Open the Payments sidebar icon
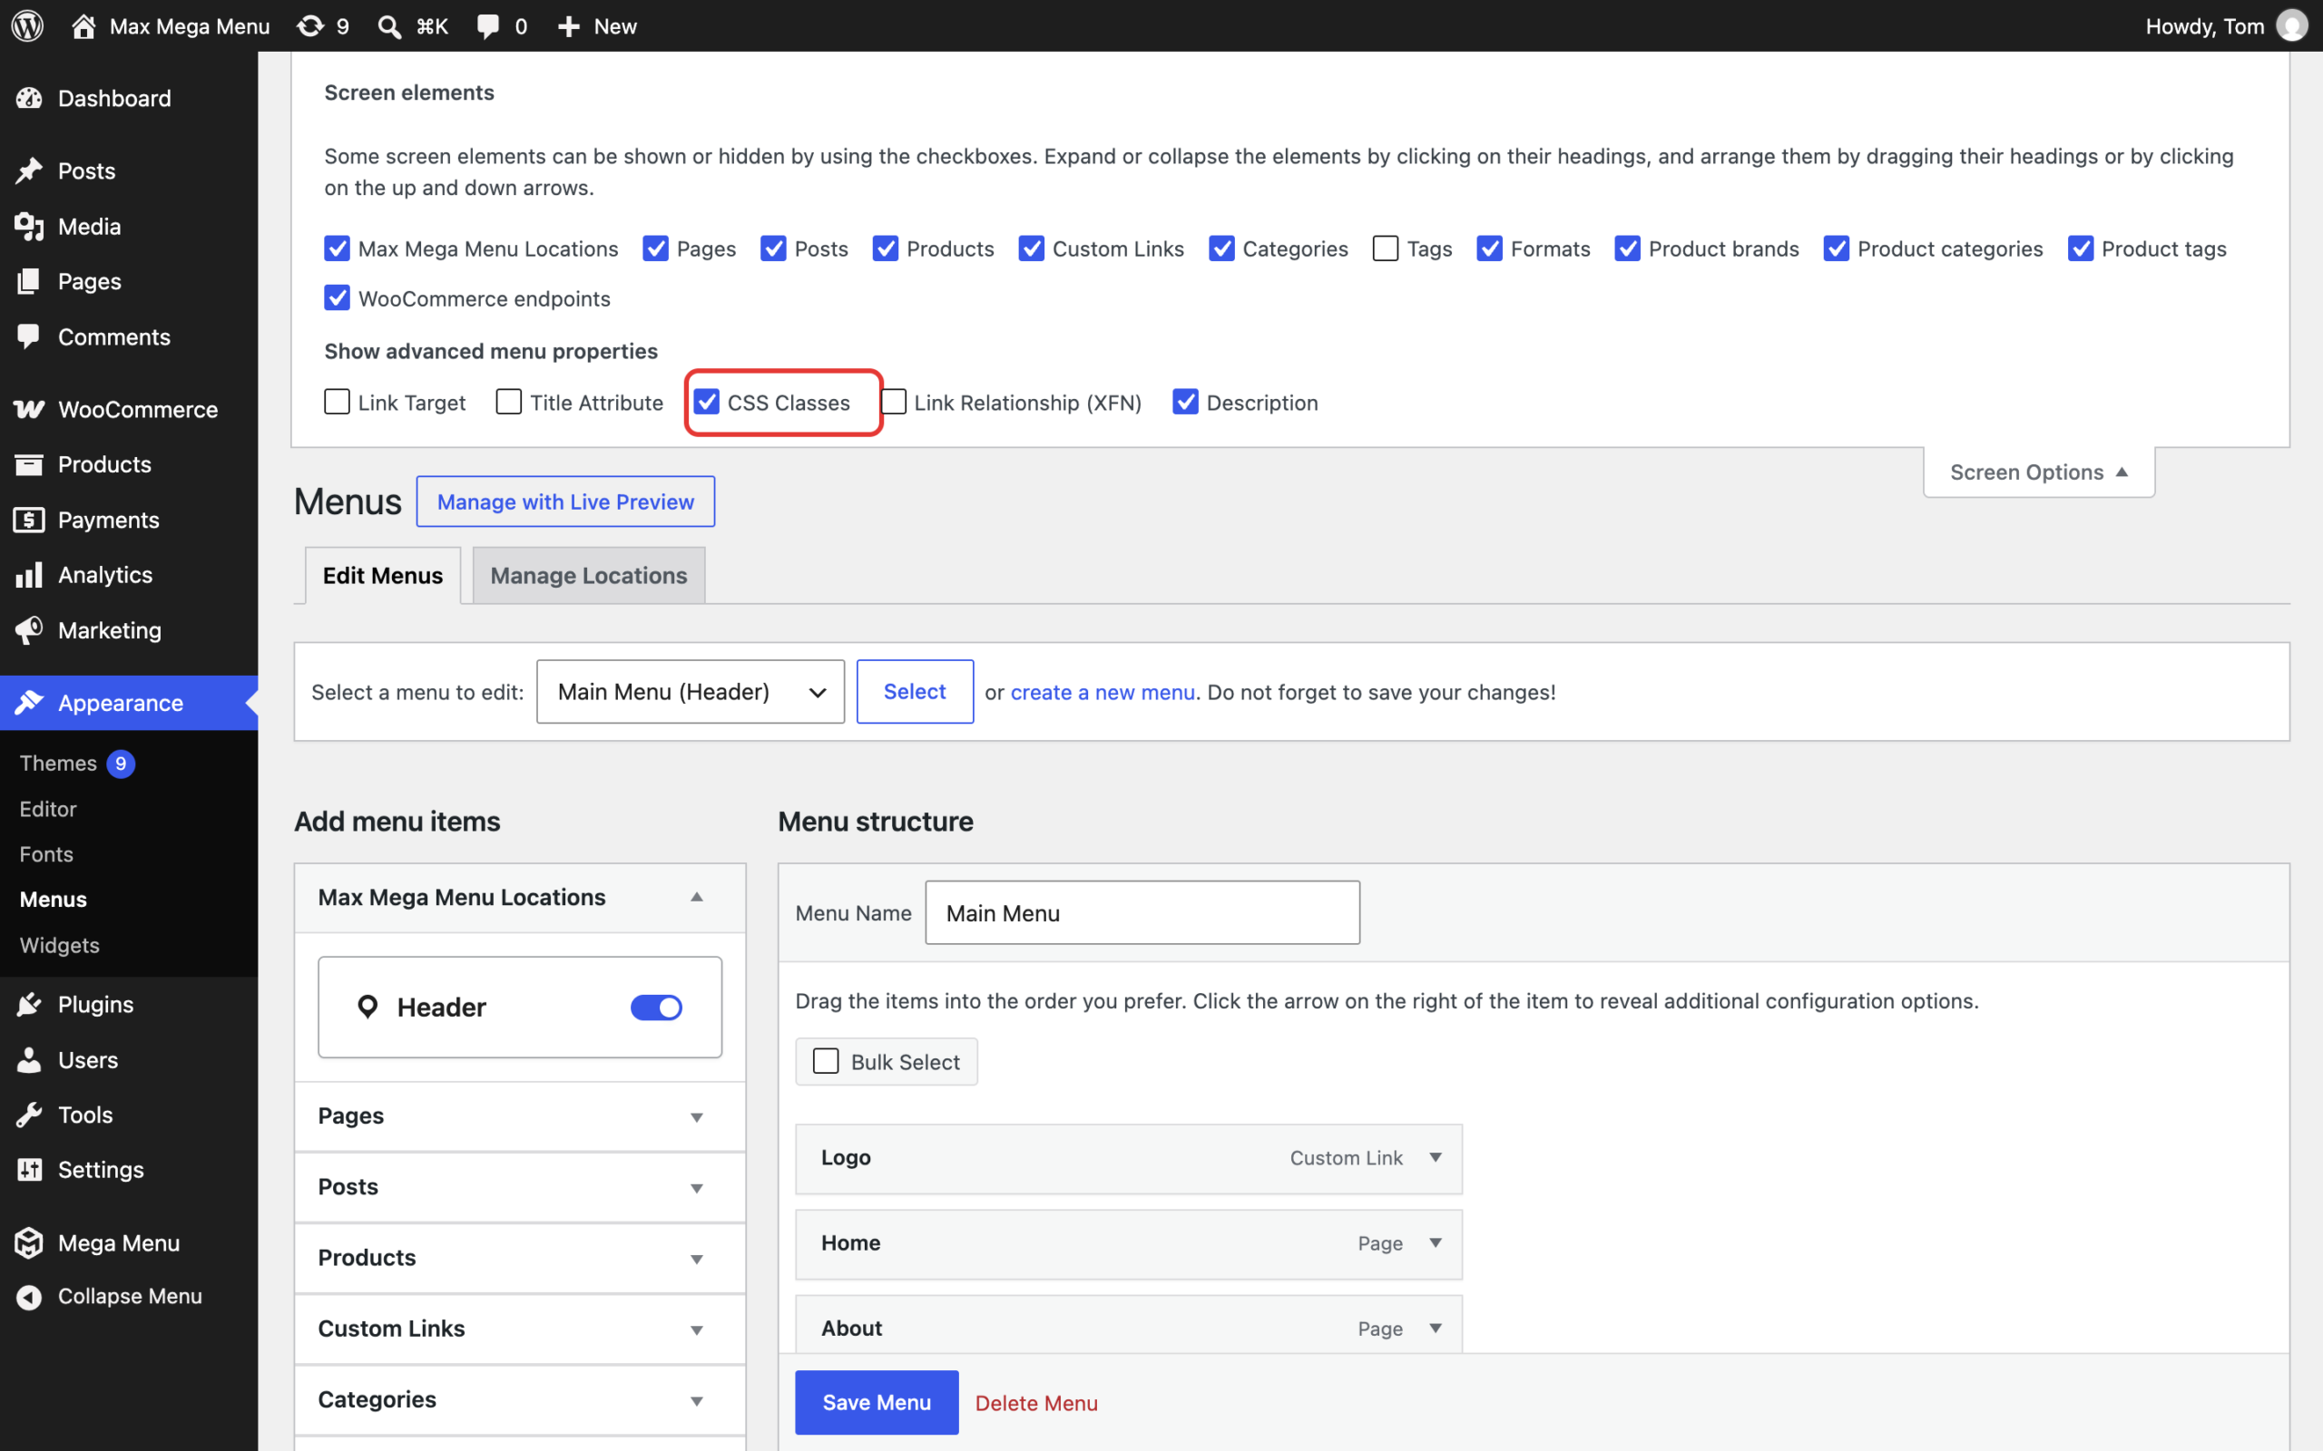Screen dimensions: 2323x1451 coord(29,521)
